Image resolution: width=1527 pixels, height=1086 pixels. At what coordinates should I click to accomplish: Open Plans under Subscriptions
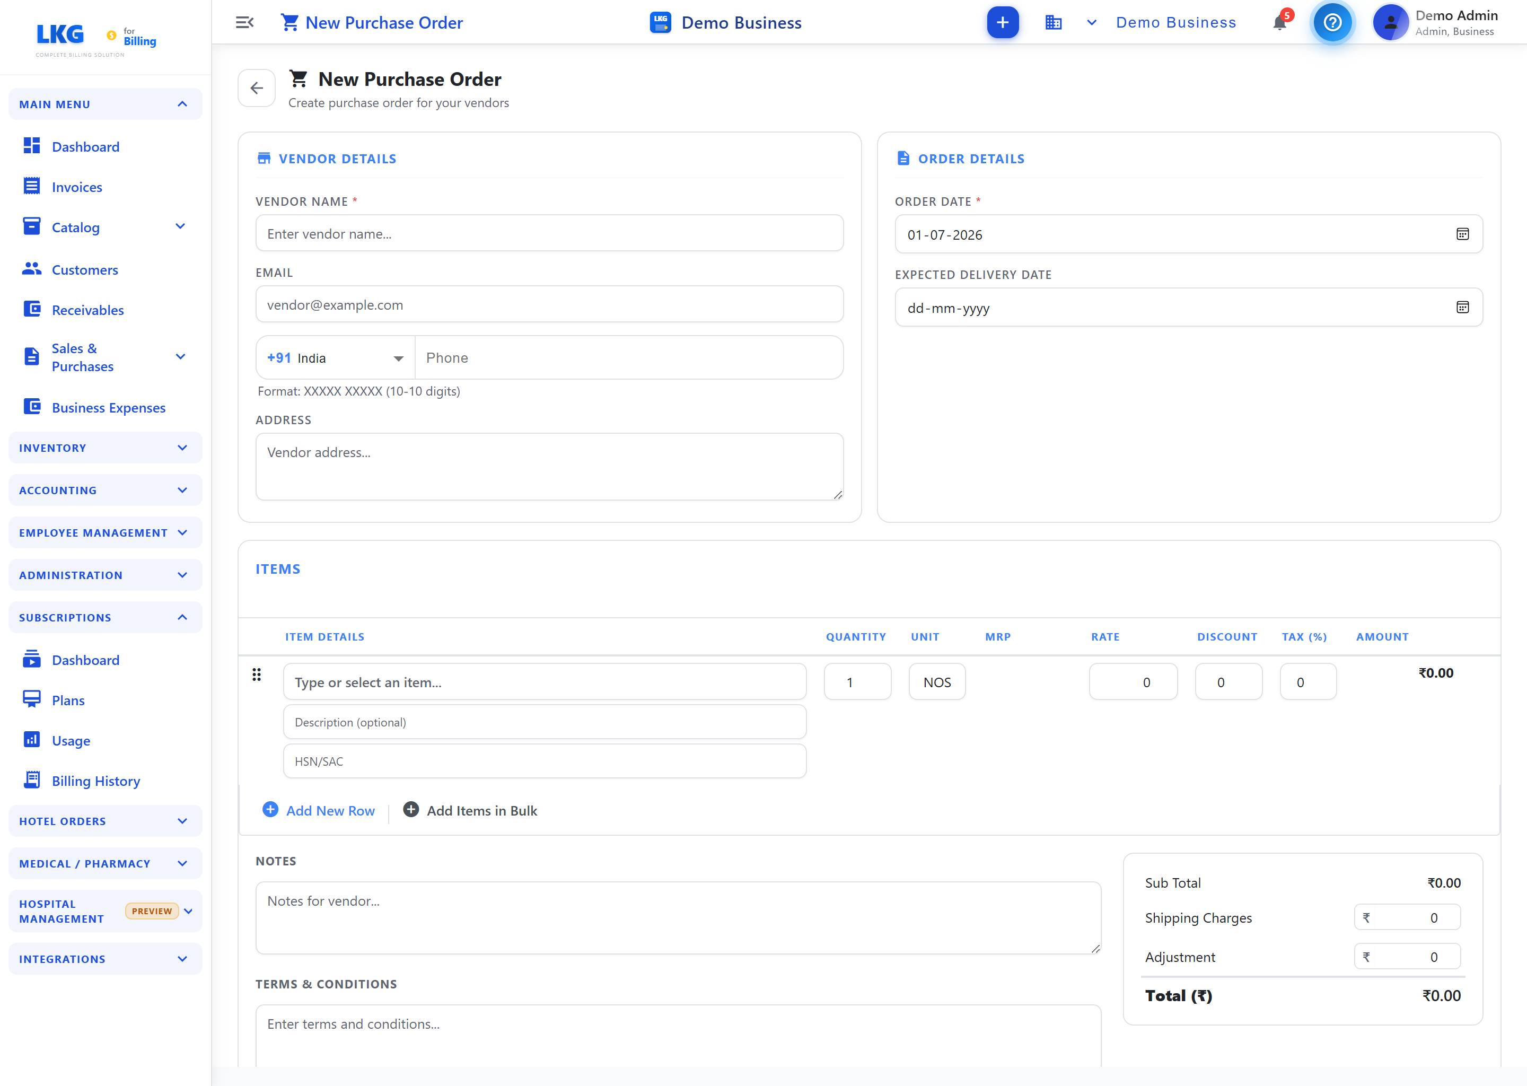68,701
